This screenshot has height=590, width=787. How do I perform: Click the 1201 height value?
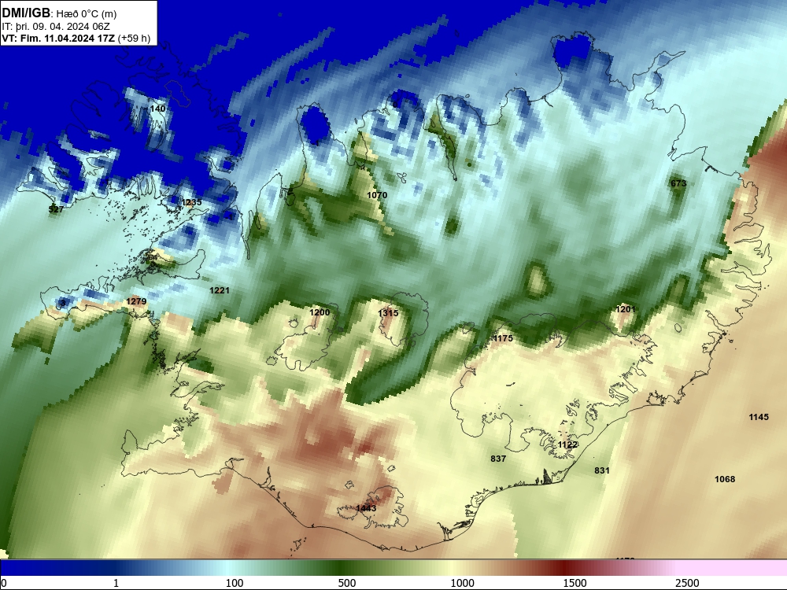pyautogui.click(x=626, y=309)
